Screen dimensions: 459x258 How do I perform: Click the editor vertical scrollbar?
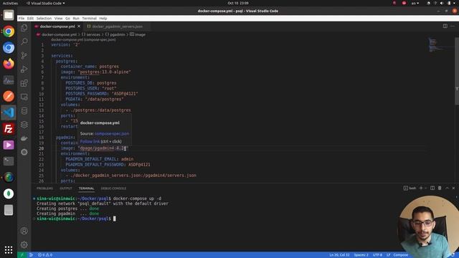coord(457,71)
